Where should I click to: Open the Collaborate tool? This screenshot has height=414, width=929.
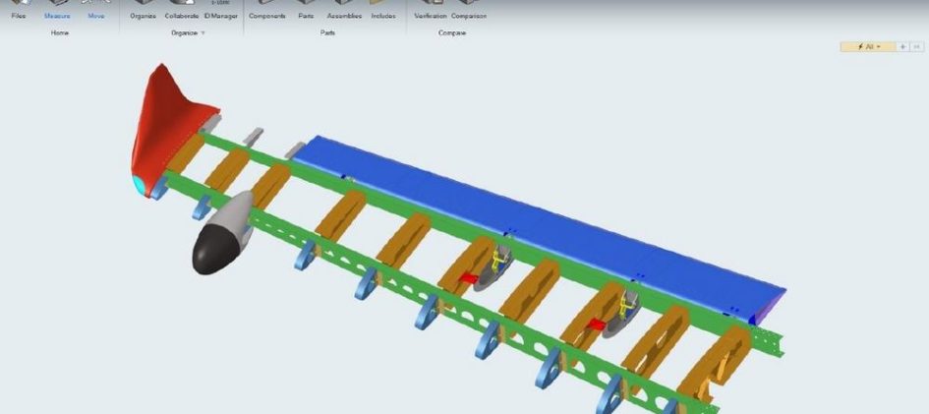click(182, 10)
